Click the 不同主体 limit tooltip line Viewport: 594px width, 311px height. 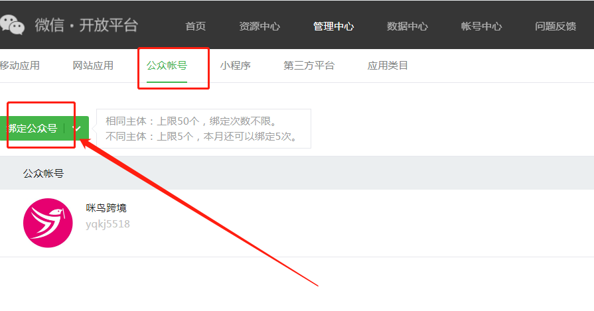pos(202,136)
